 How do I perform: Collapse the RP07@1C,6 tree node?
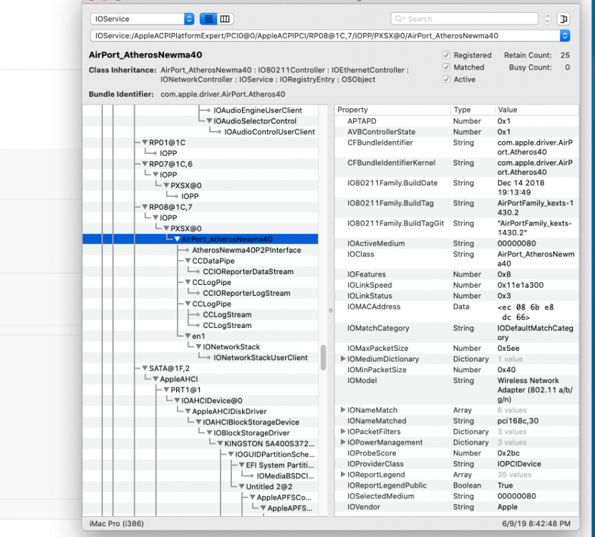pyautogui.click(x=145, y=165)
